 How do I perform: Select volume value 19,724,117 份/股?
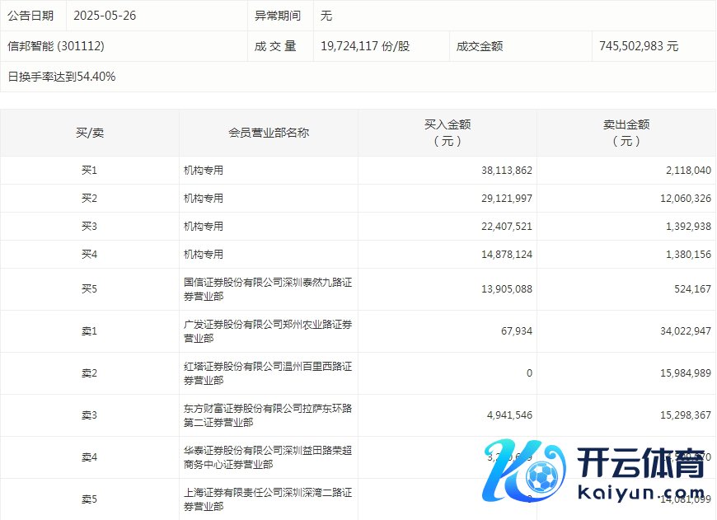pyautogui.click(x=365, y=46)
